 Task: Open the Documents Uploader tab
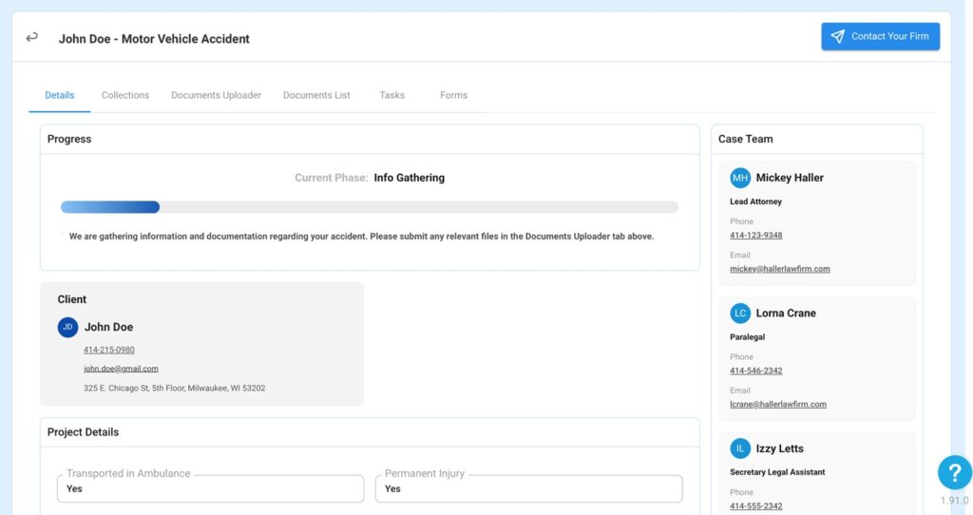pos(216,95)
